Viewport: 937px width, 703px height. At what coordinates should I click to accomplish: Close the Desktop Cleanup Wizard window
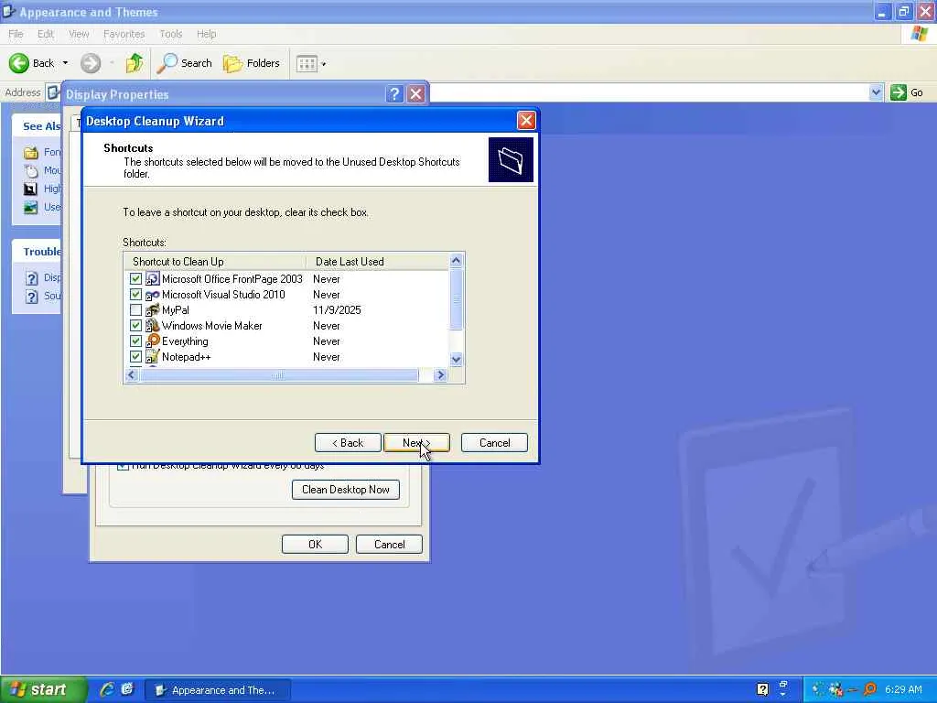[526, 121]
